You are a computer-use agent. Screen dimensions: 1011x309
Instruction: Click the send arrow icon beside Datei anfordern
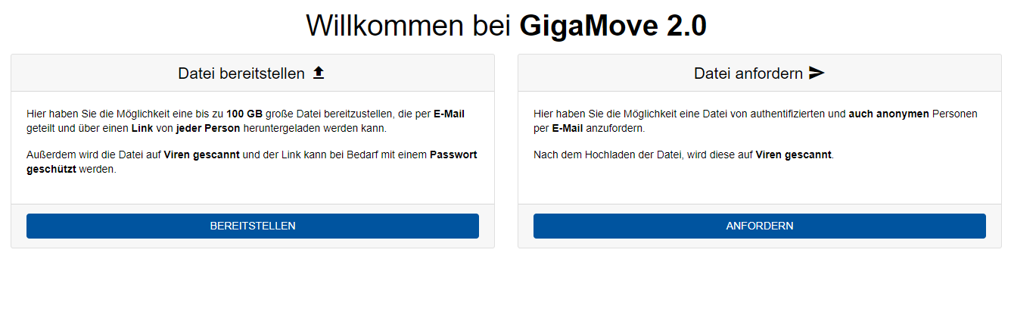pos(816,73)
